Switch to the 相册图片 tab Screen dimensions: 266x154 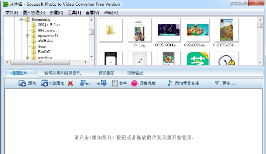coord(19,73)
